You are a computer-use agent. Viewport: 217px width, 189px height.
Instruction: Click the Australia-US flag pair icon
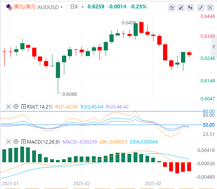pos(9,7)
